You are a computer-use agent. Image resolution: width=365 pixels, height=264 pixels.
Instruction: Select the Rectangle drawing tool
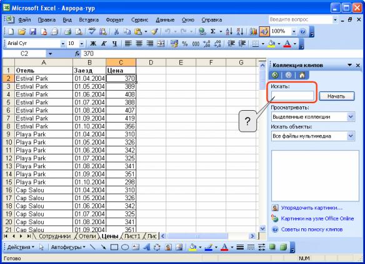pyautogui.click(x=114, y=247)
